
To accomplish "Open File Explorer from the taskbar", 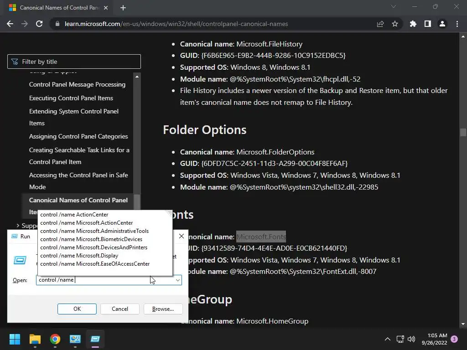I will (35, 339).
